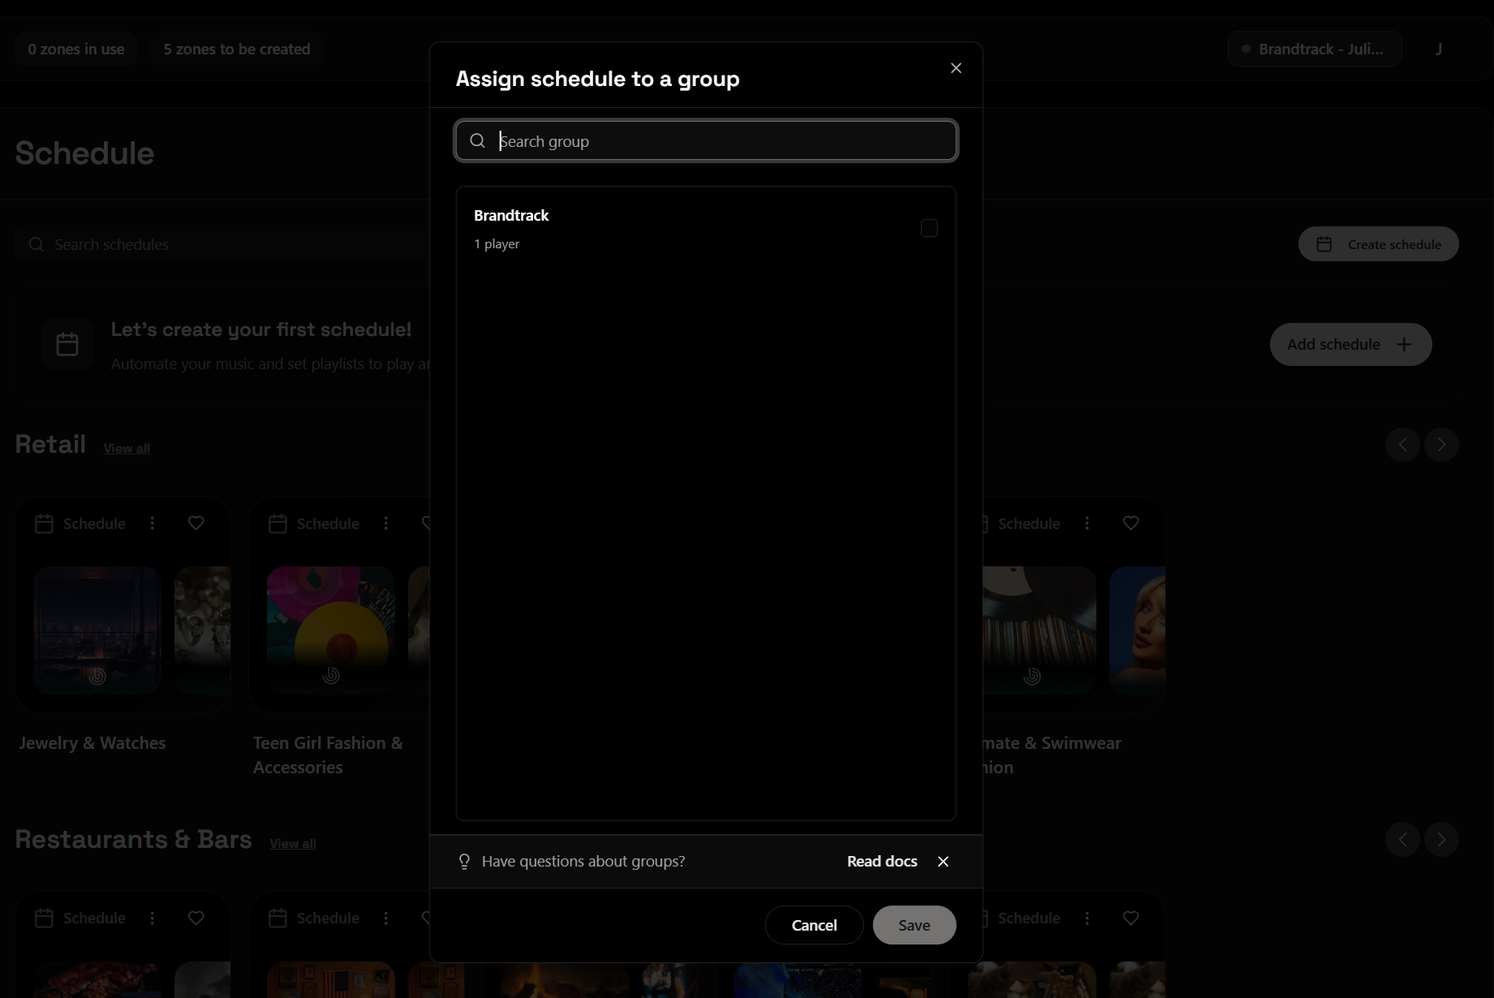Click the search magnifier icon in dialog
The height and width of the screenshot is (998, 1494).
tap(477, 141)
